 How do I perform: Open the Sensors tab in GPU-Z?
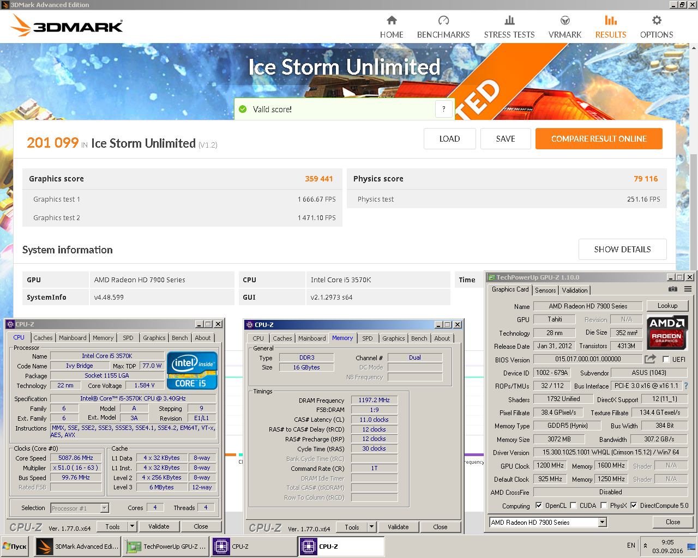click(x=545, y=290)
